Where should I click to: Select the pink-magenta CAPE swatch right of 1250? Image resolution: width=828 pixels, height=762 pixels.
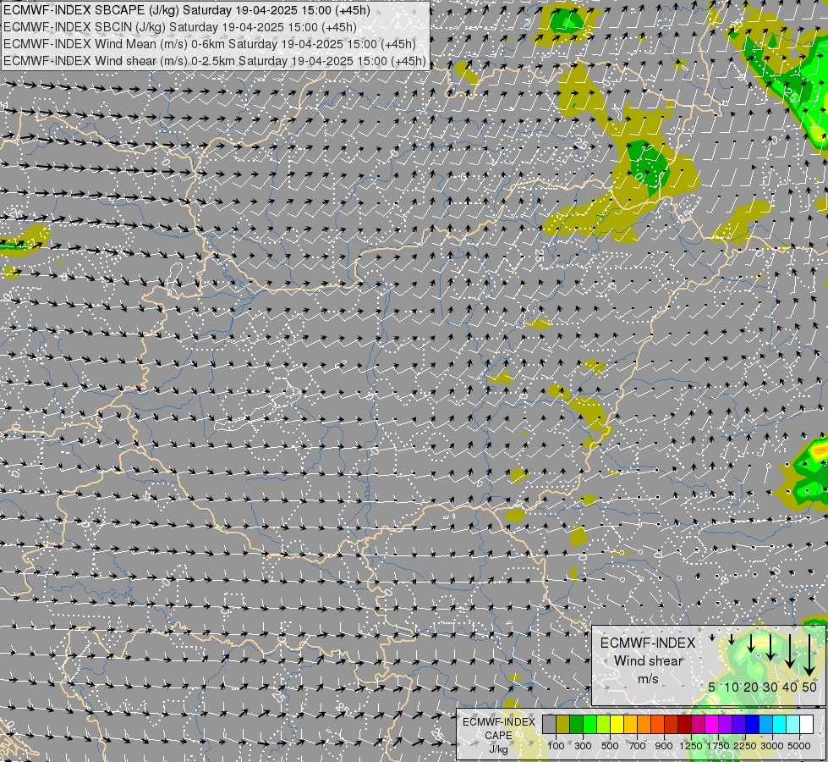tap(698, 724)
